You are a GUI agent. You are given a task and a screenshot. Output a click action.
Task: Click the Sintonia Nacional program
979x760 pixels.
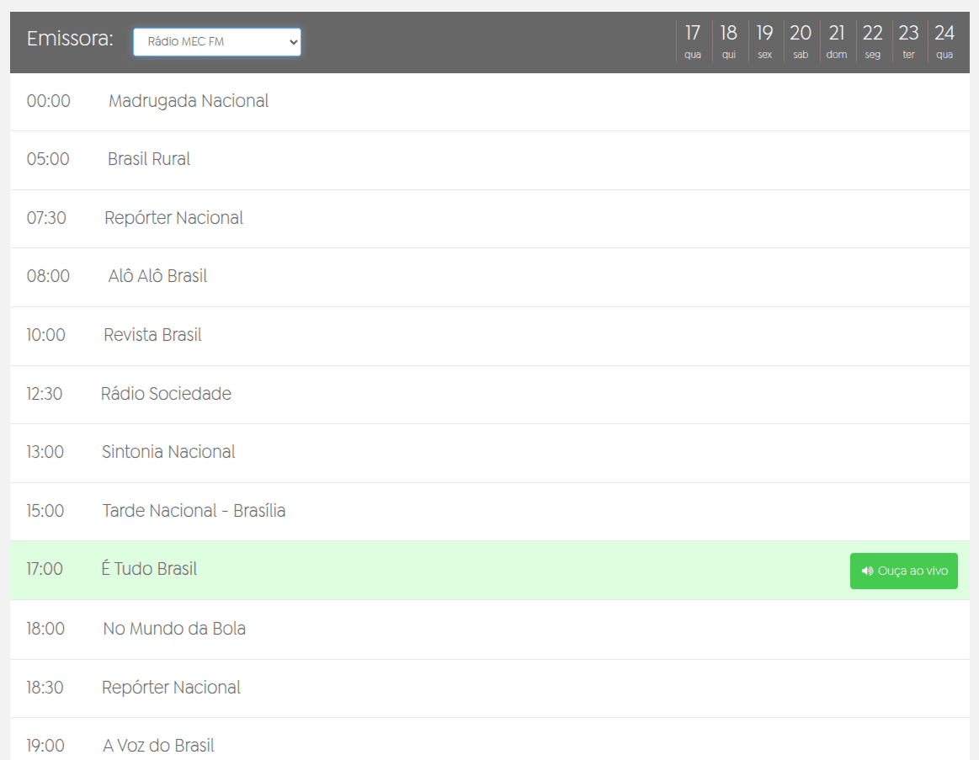click(168, 452)
